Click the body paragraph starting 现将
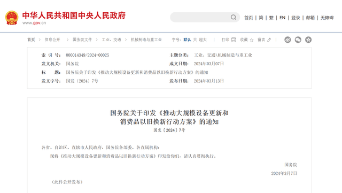 (x=133, y=156)
